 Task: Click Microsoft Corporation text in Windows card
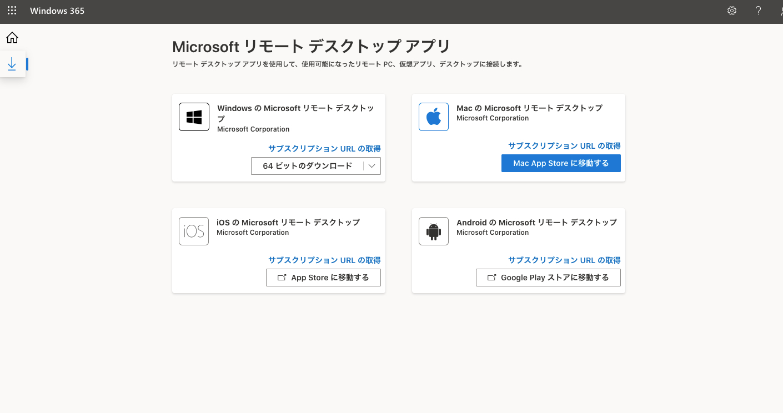(x=253, y=129)
